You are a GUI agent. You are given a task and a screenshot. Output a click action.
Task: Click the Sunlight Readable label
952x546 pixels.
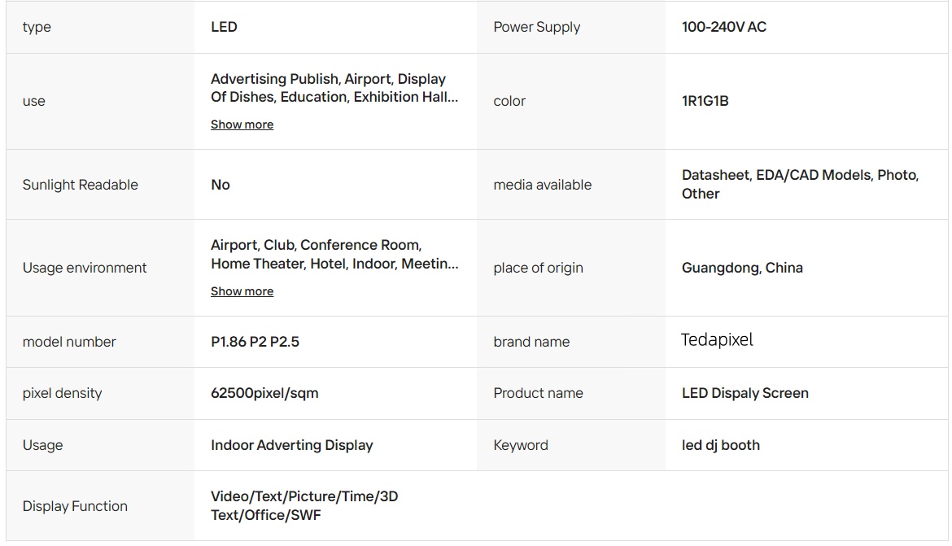[80, 185]
